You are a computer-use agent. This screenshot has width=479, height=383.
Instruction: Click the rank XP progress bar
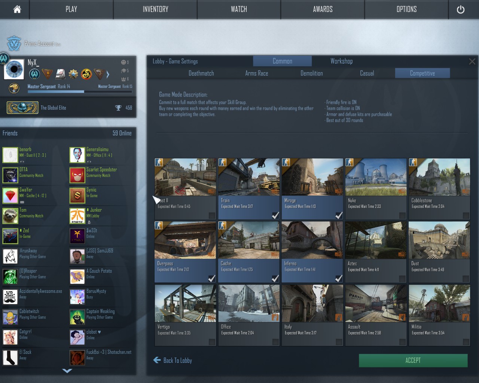click(x=80, y=91)
